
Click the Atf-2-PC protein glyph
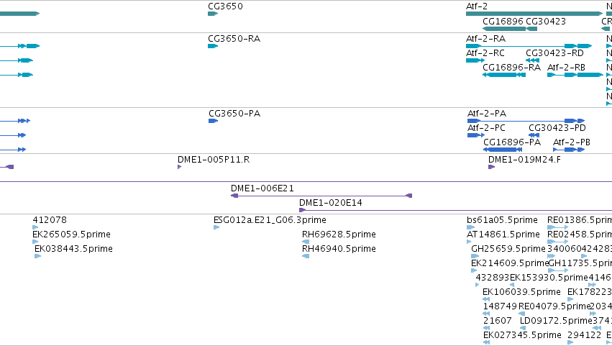476,135
